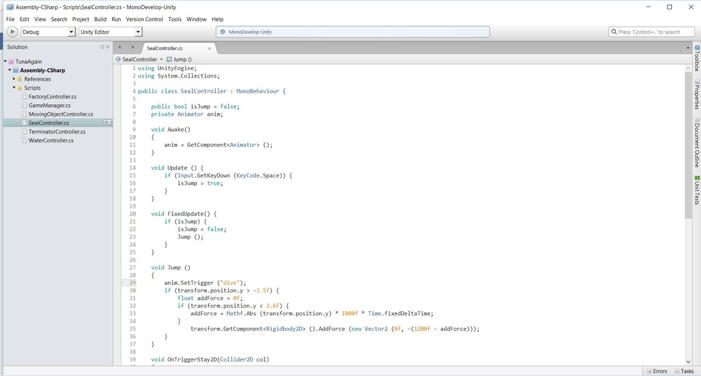Viewport: 701px width, 376px height.
Task: Open the Version Control menu
Action: tap(144, 19)
